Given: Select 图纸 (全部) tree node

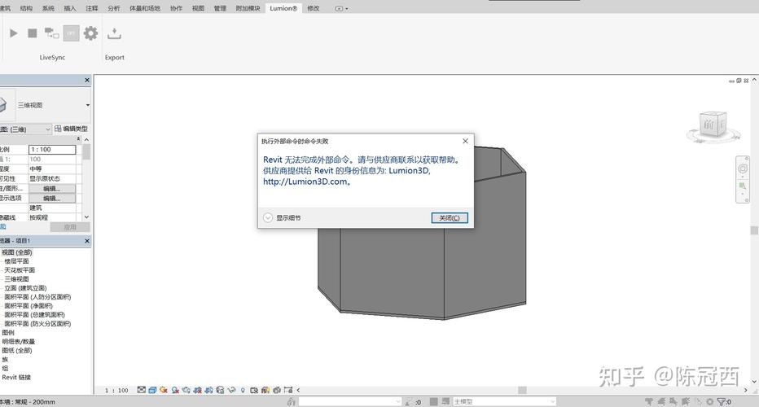Looking at the screenshot, I should [x=17, y=350].
